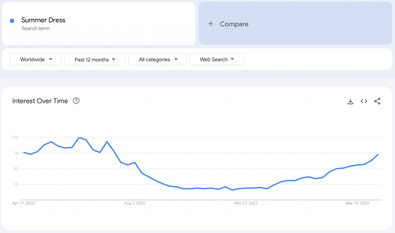
Task: Expand the All categories filter
Action: coord(157,59)
